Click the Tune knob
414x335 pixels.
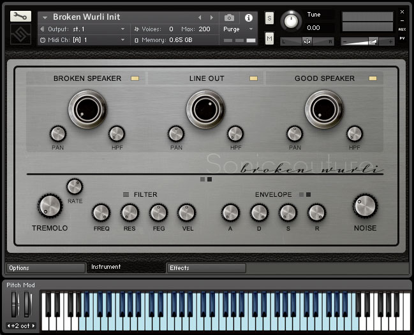pyautogui.click(x=291, y=21)
